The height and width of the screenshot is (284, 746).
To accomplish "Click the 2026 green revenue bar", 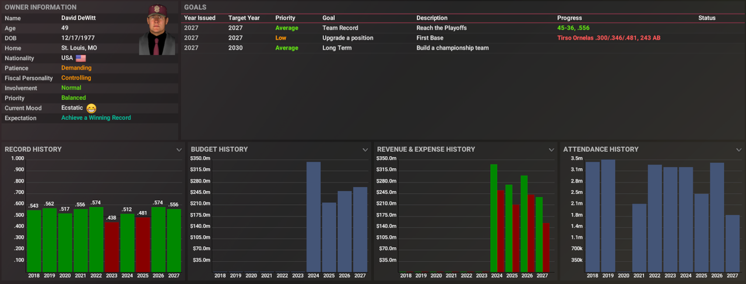I will pyautogui.click(x=524, y=223).
